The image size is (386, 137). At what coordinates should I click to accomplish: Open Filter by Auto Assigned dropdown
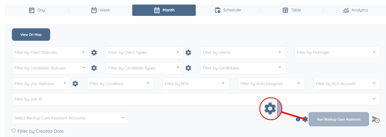pyautogui.click(x=271, y=84)
